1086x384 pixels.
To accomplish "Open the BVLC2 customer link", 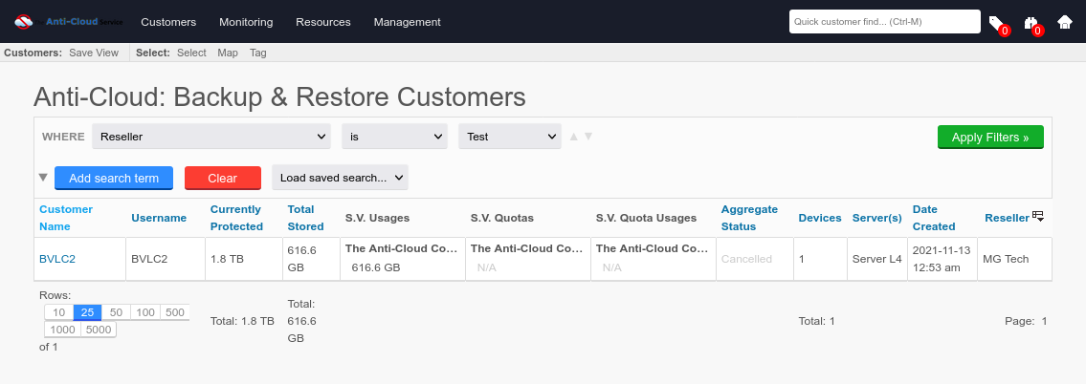I will pos(57,259).
